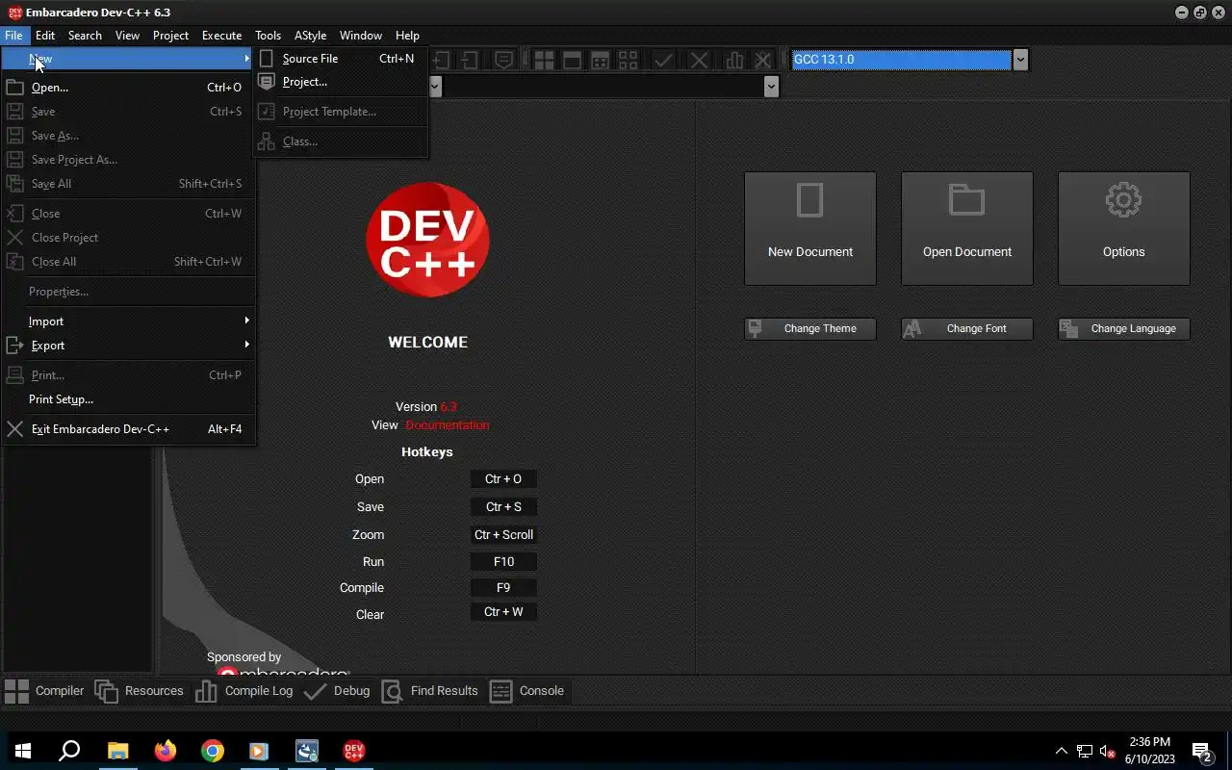
Task: Open the GCC 13.1.0 compiler dropdown arrow
Action: (1020, 60)
